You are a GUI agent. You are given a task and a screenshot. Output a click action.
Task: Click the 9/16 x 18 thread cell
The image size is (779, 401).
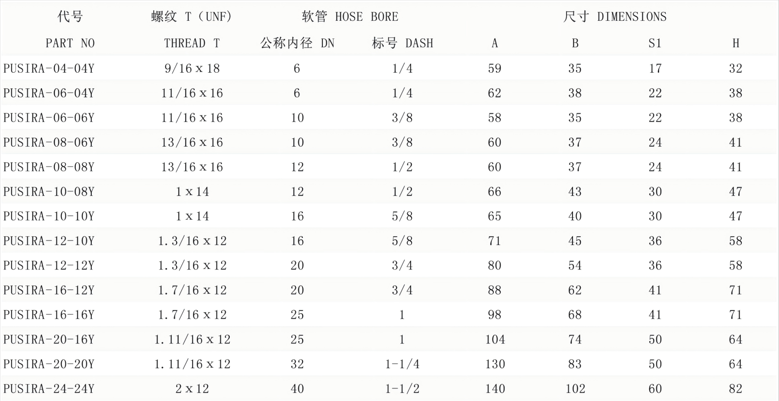click(x=192, y=68)
